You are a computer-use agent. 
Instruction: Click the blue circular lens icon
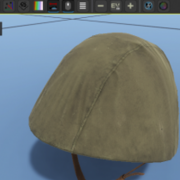coord(148,6)
